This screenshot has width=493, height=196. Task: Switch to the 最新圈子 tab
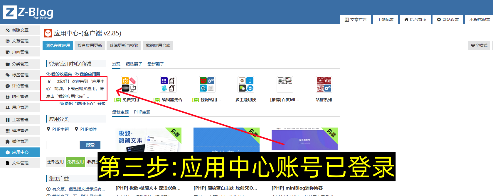[x=156, y=64]
